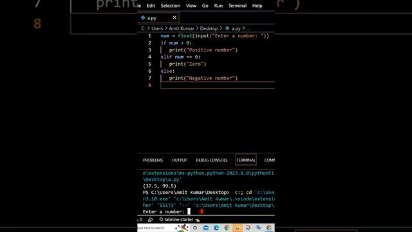The width and height of the screenshot is (412, 232).
Task: Open the Run menu
Action: [x=218, y=6]
